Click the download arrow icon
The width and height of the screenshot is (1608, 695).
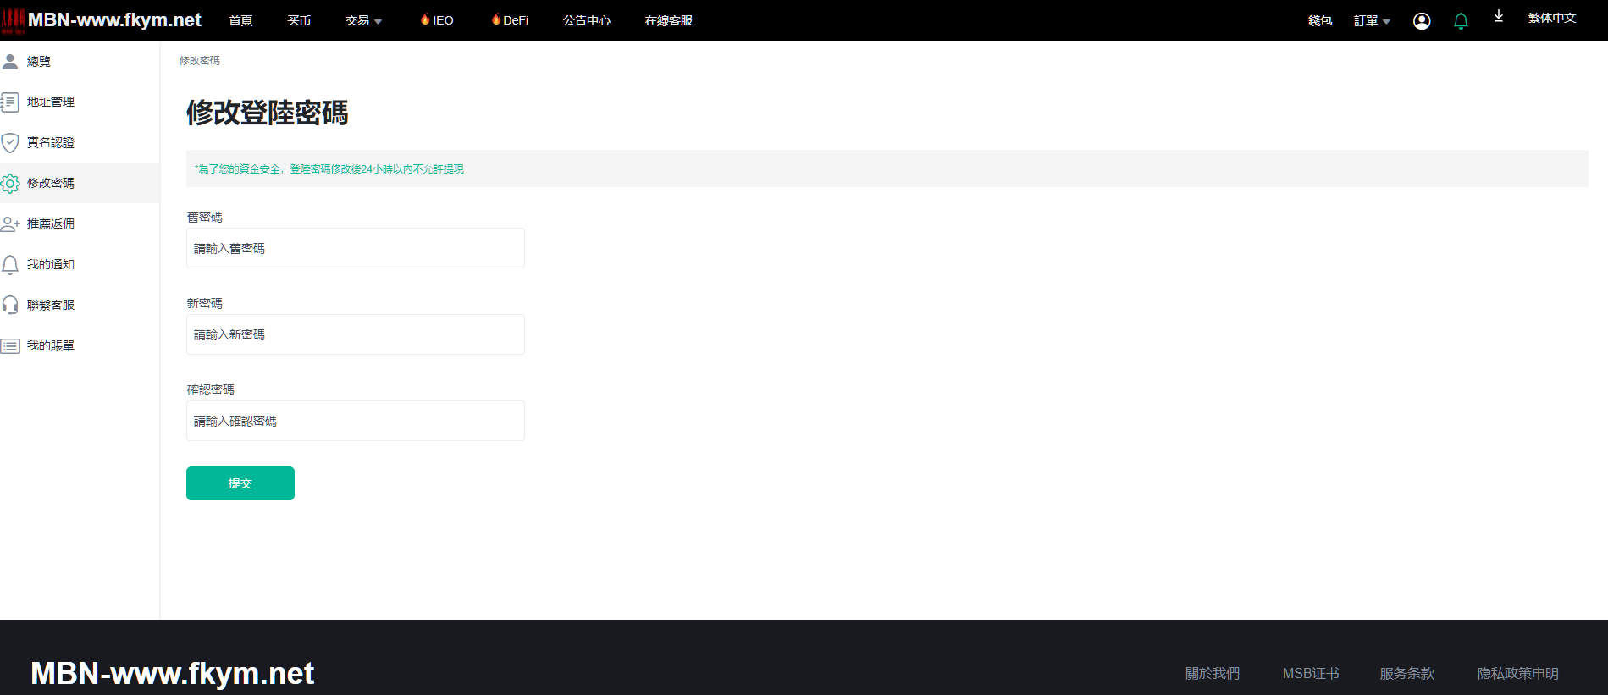pos(1499,16)
